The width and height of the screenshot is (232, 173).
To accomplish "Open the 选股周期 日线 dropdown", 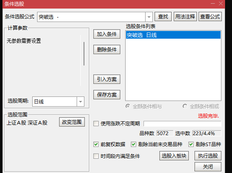I will pyautogui.click(x=80, y=102).
